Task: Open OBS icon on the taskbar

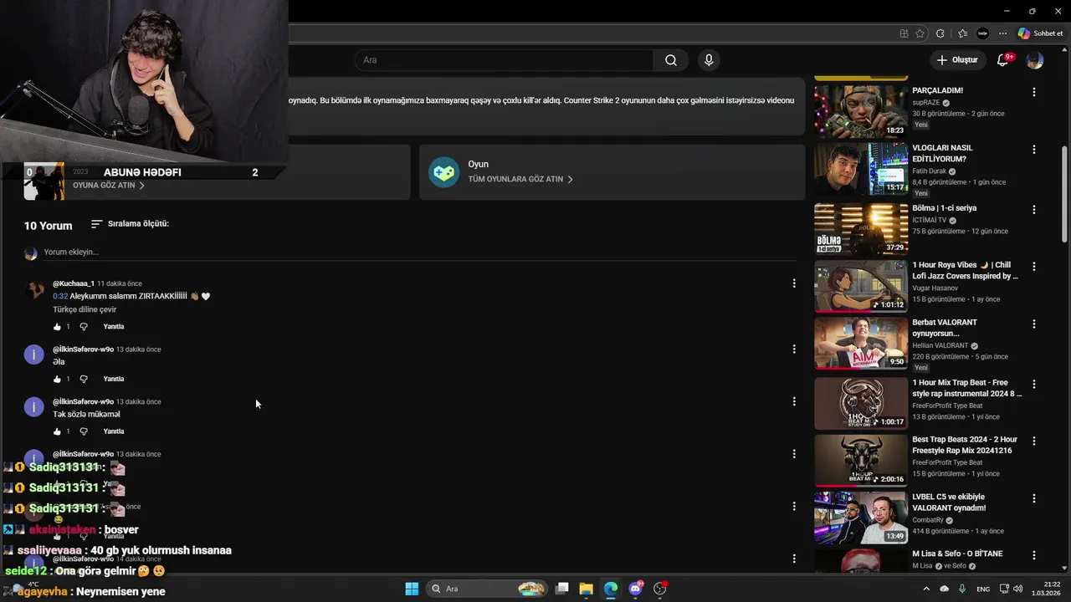Action: click(x=660, y=589)
